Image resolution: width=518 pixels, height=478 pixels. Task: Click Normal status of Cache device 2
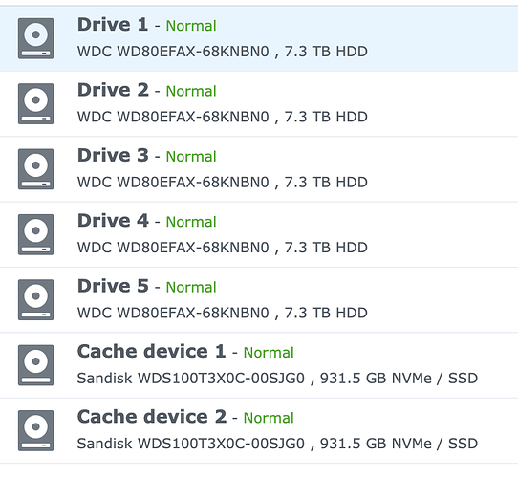tap(269, 418)
